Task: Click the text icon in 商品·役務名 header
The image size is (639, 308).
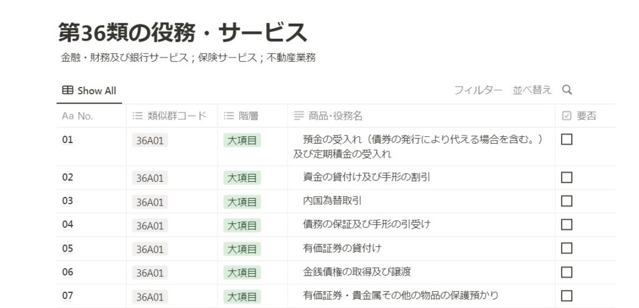Action: [299, 116]
